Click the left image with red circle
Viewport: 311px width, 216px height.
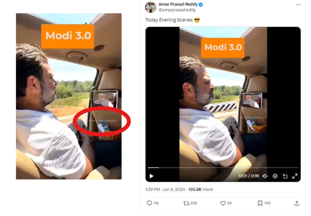tap(68, 96)
